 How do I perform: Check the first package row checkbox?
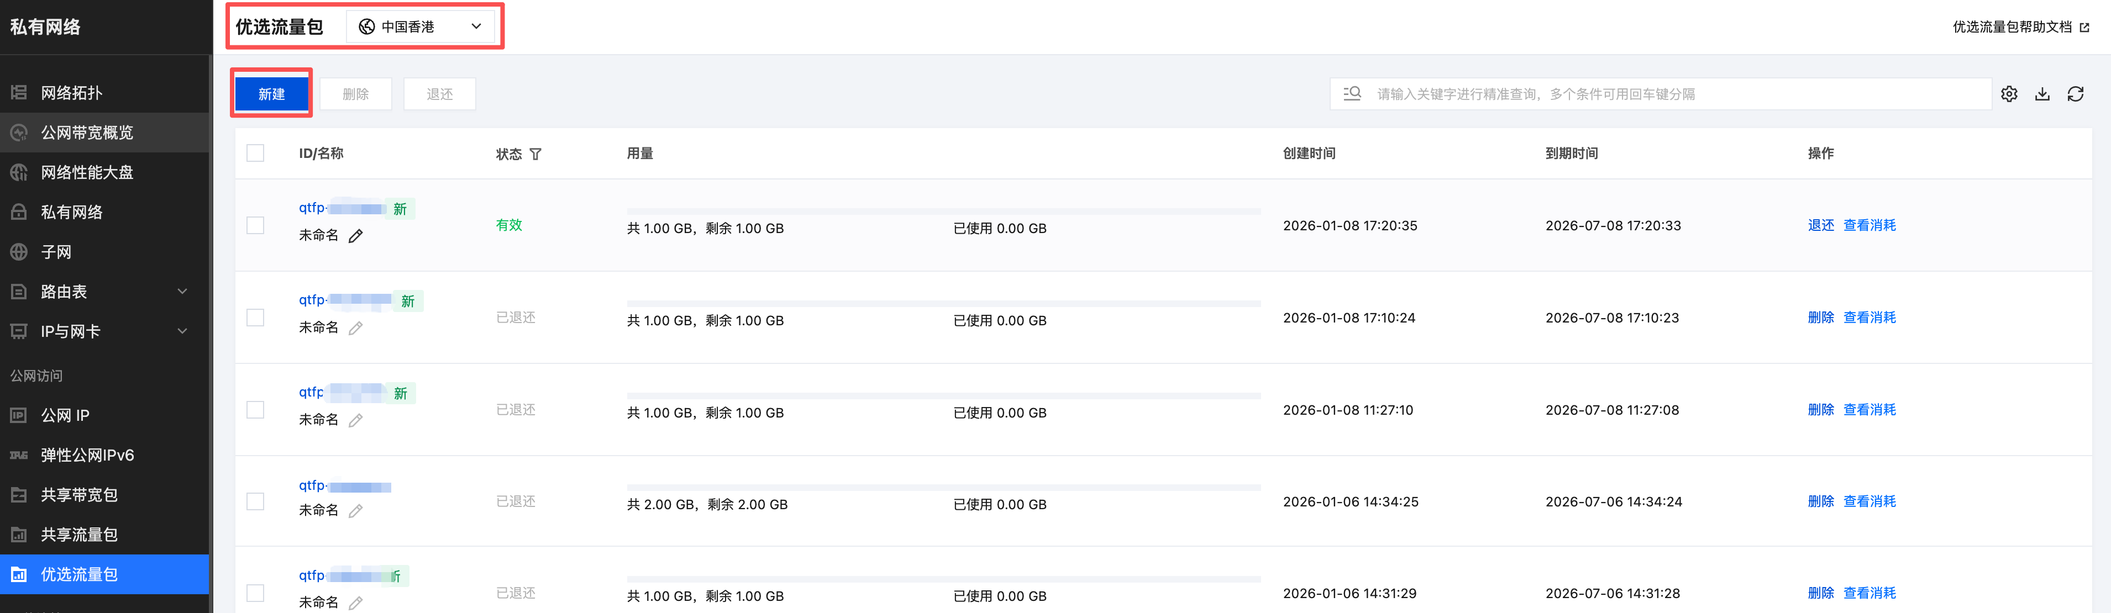(256, 226)
